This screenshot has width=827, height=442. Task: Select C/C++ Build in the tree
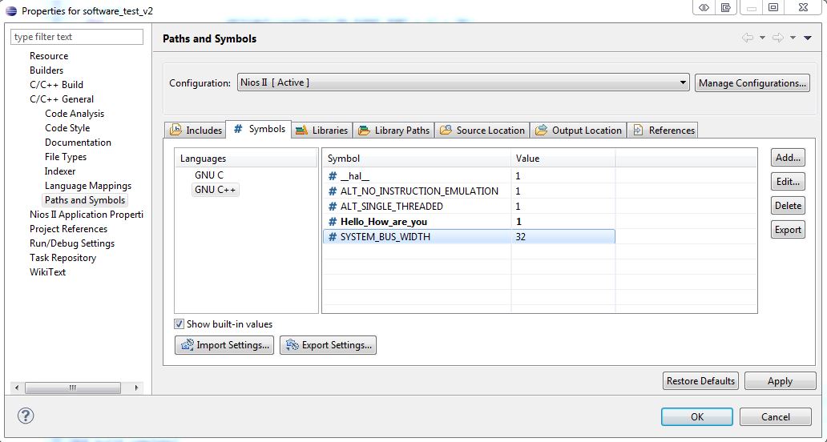[56, 84]
